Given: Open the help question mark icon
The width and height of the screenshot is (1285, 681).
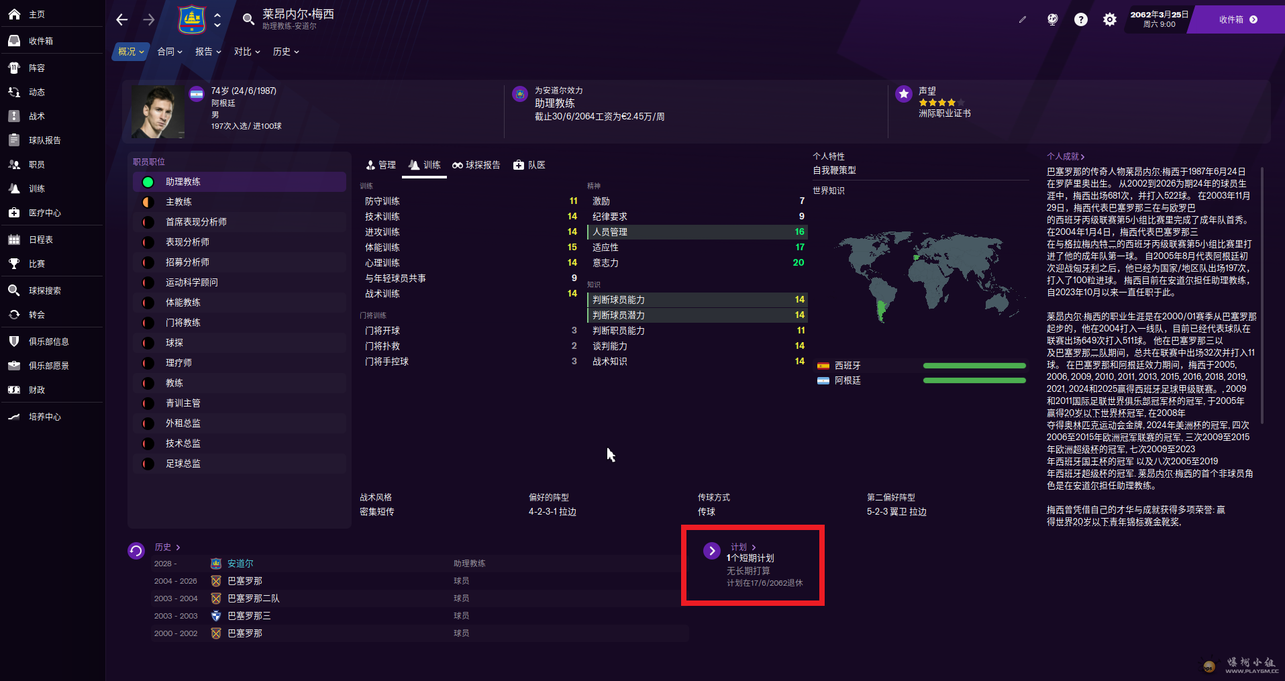Looking at the screenshot, I should tap(1080, 19).
